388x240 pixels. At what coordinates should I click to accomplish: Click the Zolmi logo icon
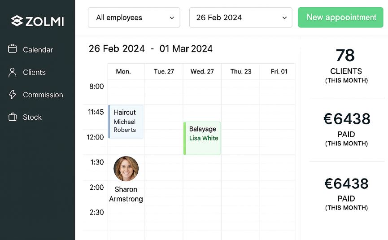tap(17, 21)
